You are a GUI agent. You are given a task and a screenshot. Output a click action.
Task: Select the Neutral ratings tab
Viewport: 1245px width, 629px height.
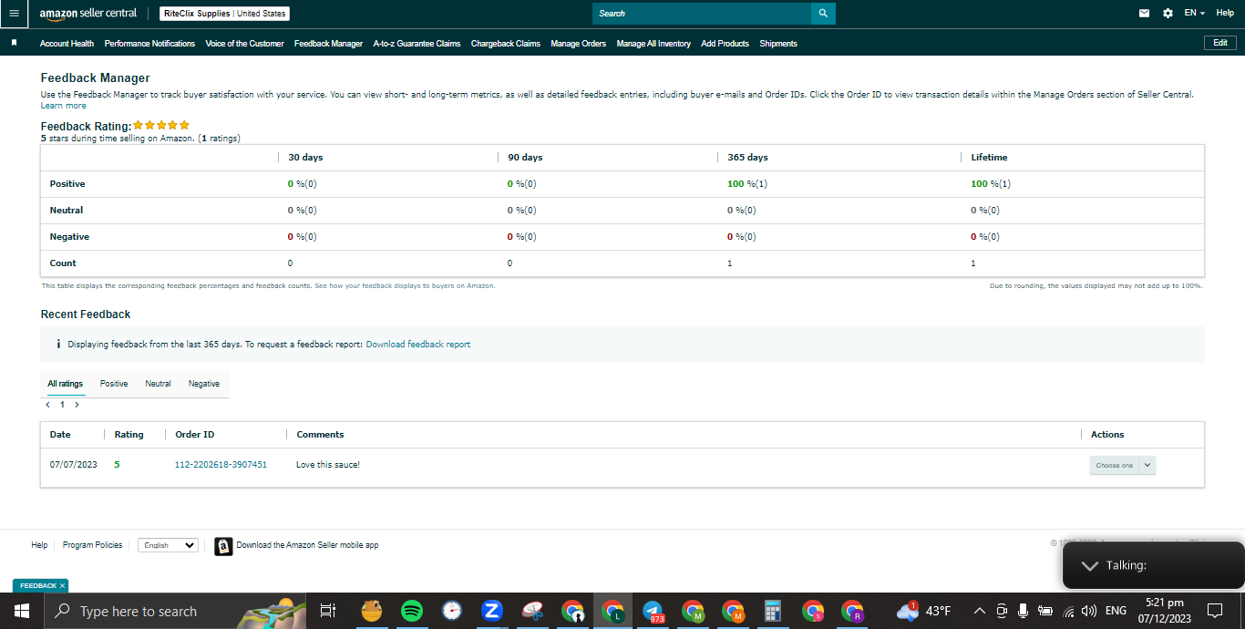pos(158,384)
